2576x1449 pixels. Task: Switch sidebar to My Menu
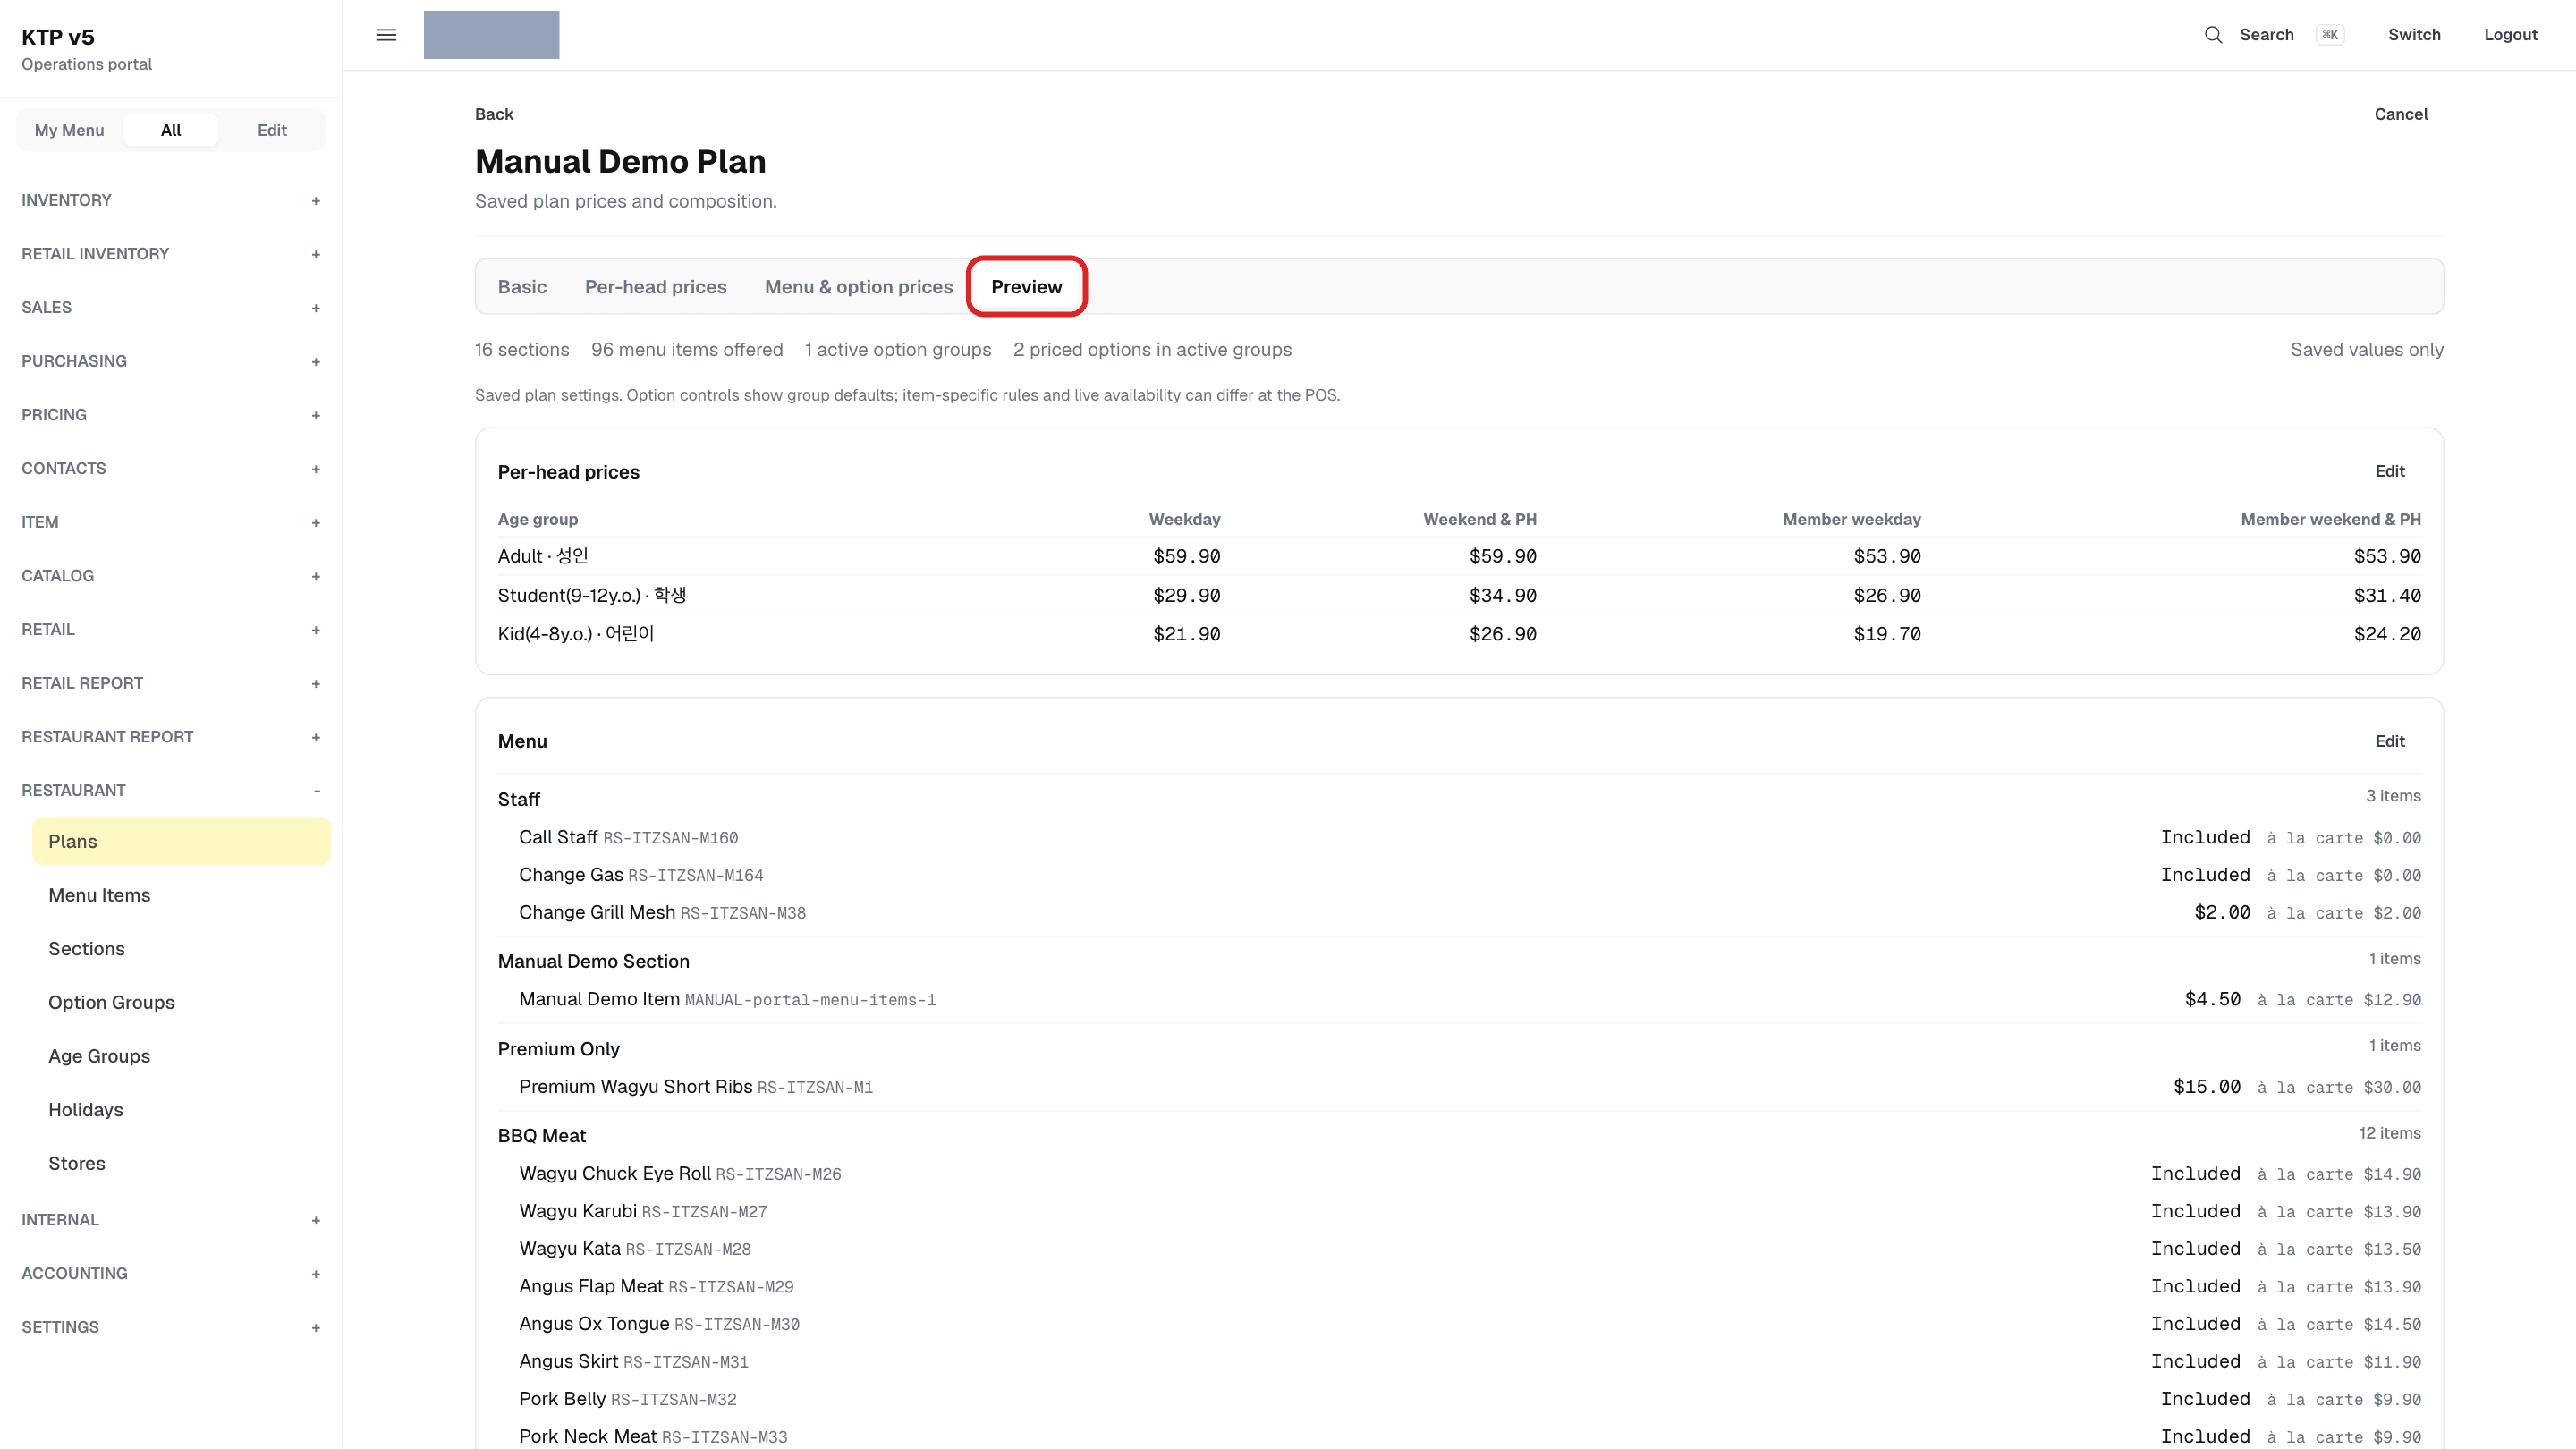69,130
